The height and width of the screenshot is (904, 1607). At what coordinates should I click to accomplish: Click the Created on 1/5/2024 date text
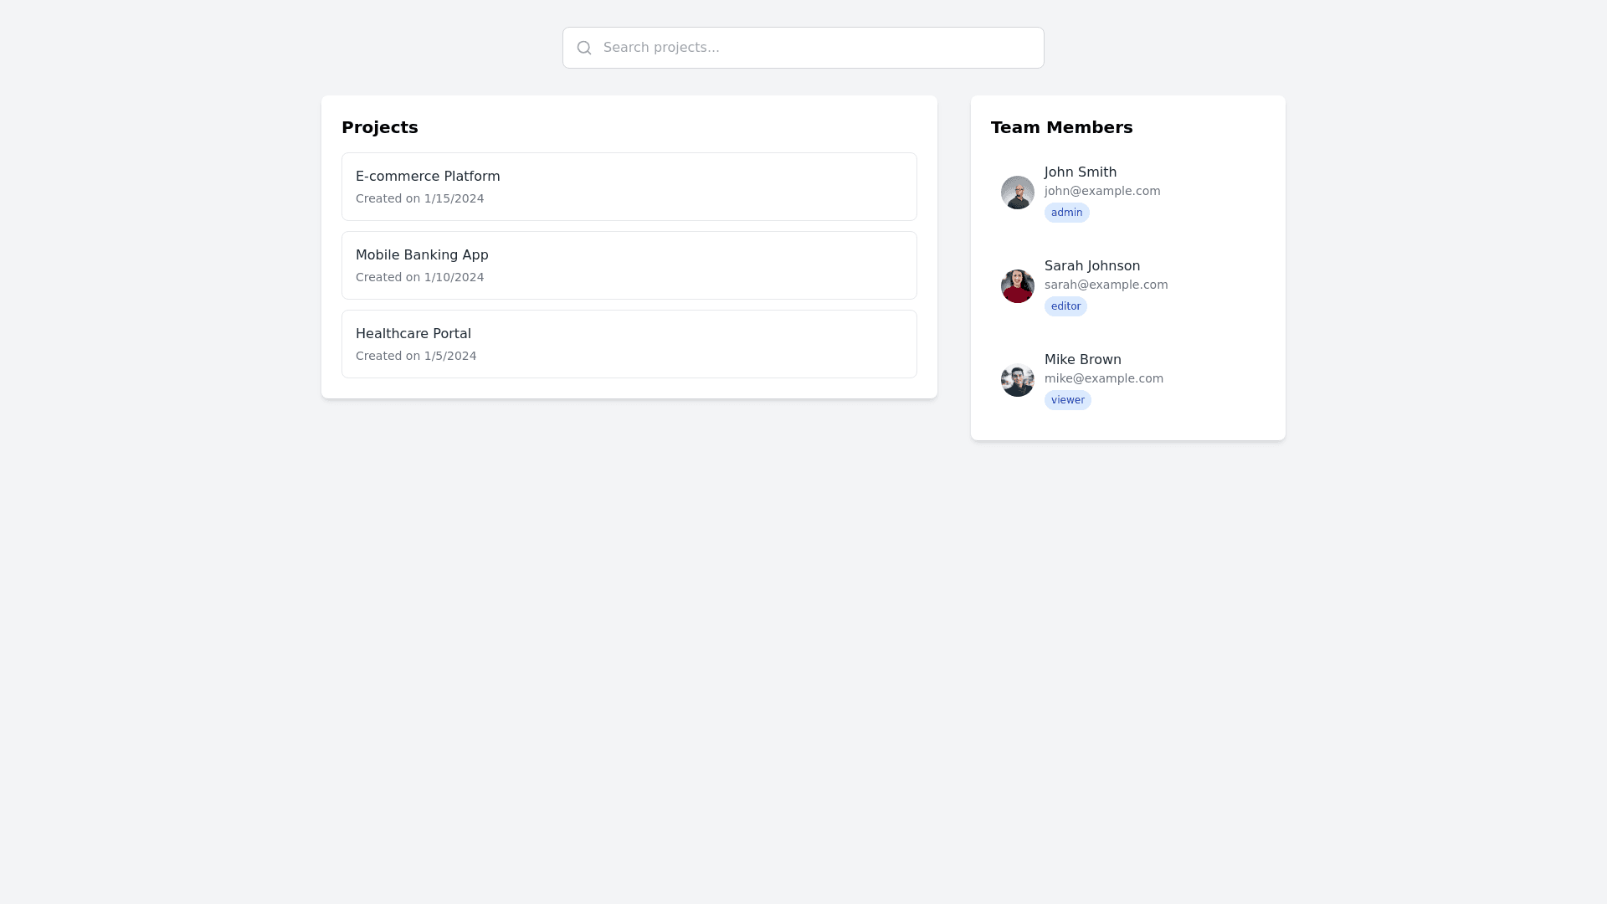coord(416,357)
